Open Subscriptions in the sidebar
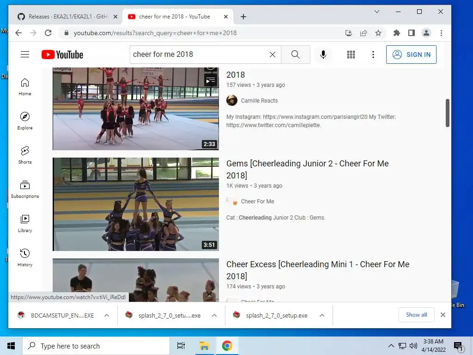This screenshot has width=473, height=355. [25, 189]
